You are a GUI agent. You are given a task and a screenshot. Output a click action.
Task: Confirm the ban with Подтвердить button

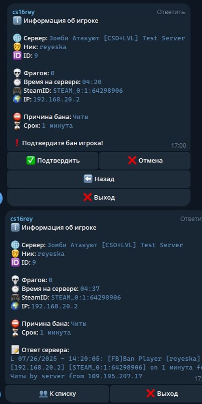(x=52, y=161)
